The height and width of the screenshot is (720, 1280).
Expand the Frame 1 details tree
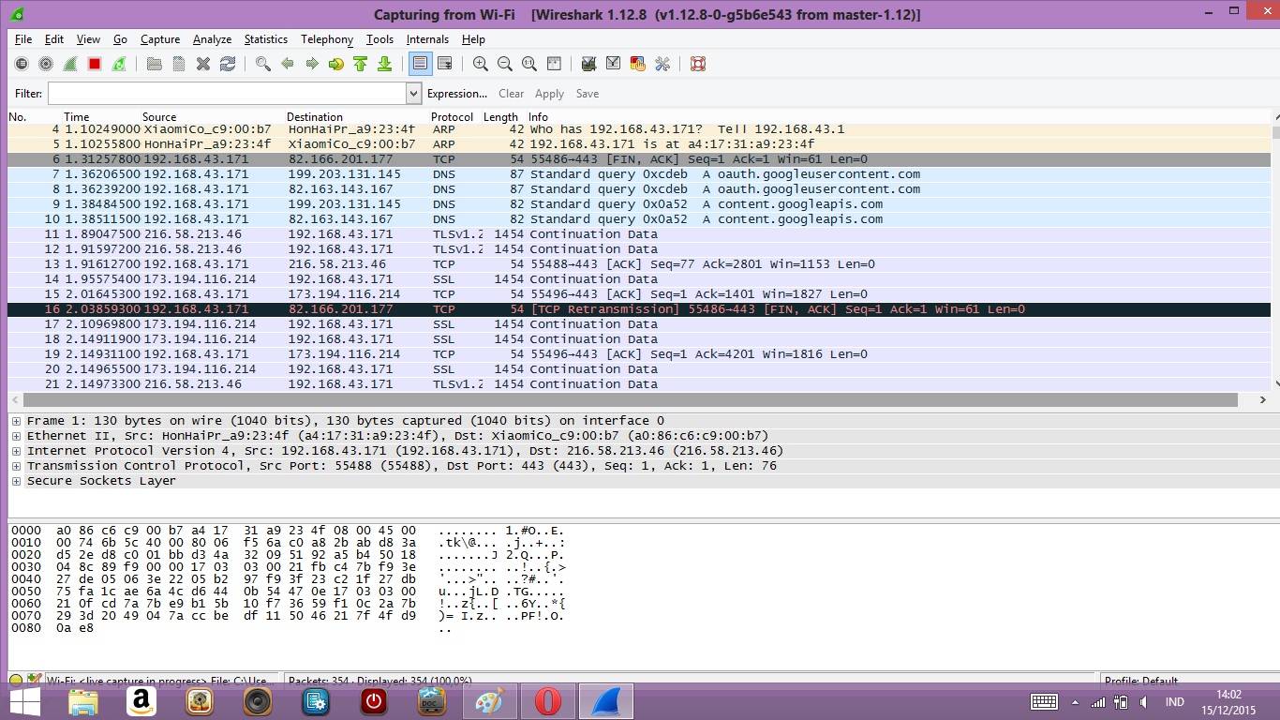16,421
